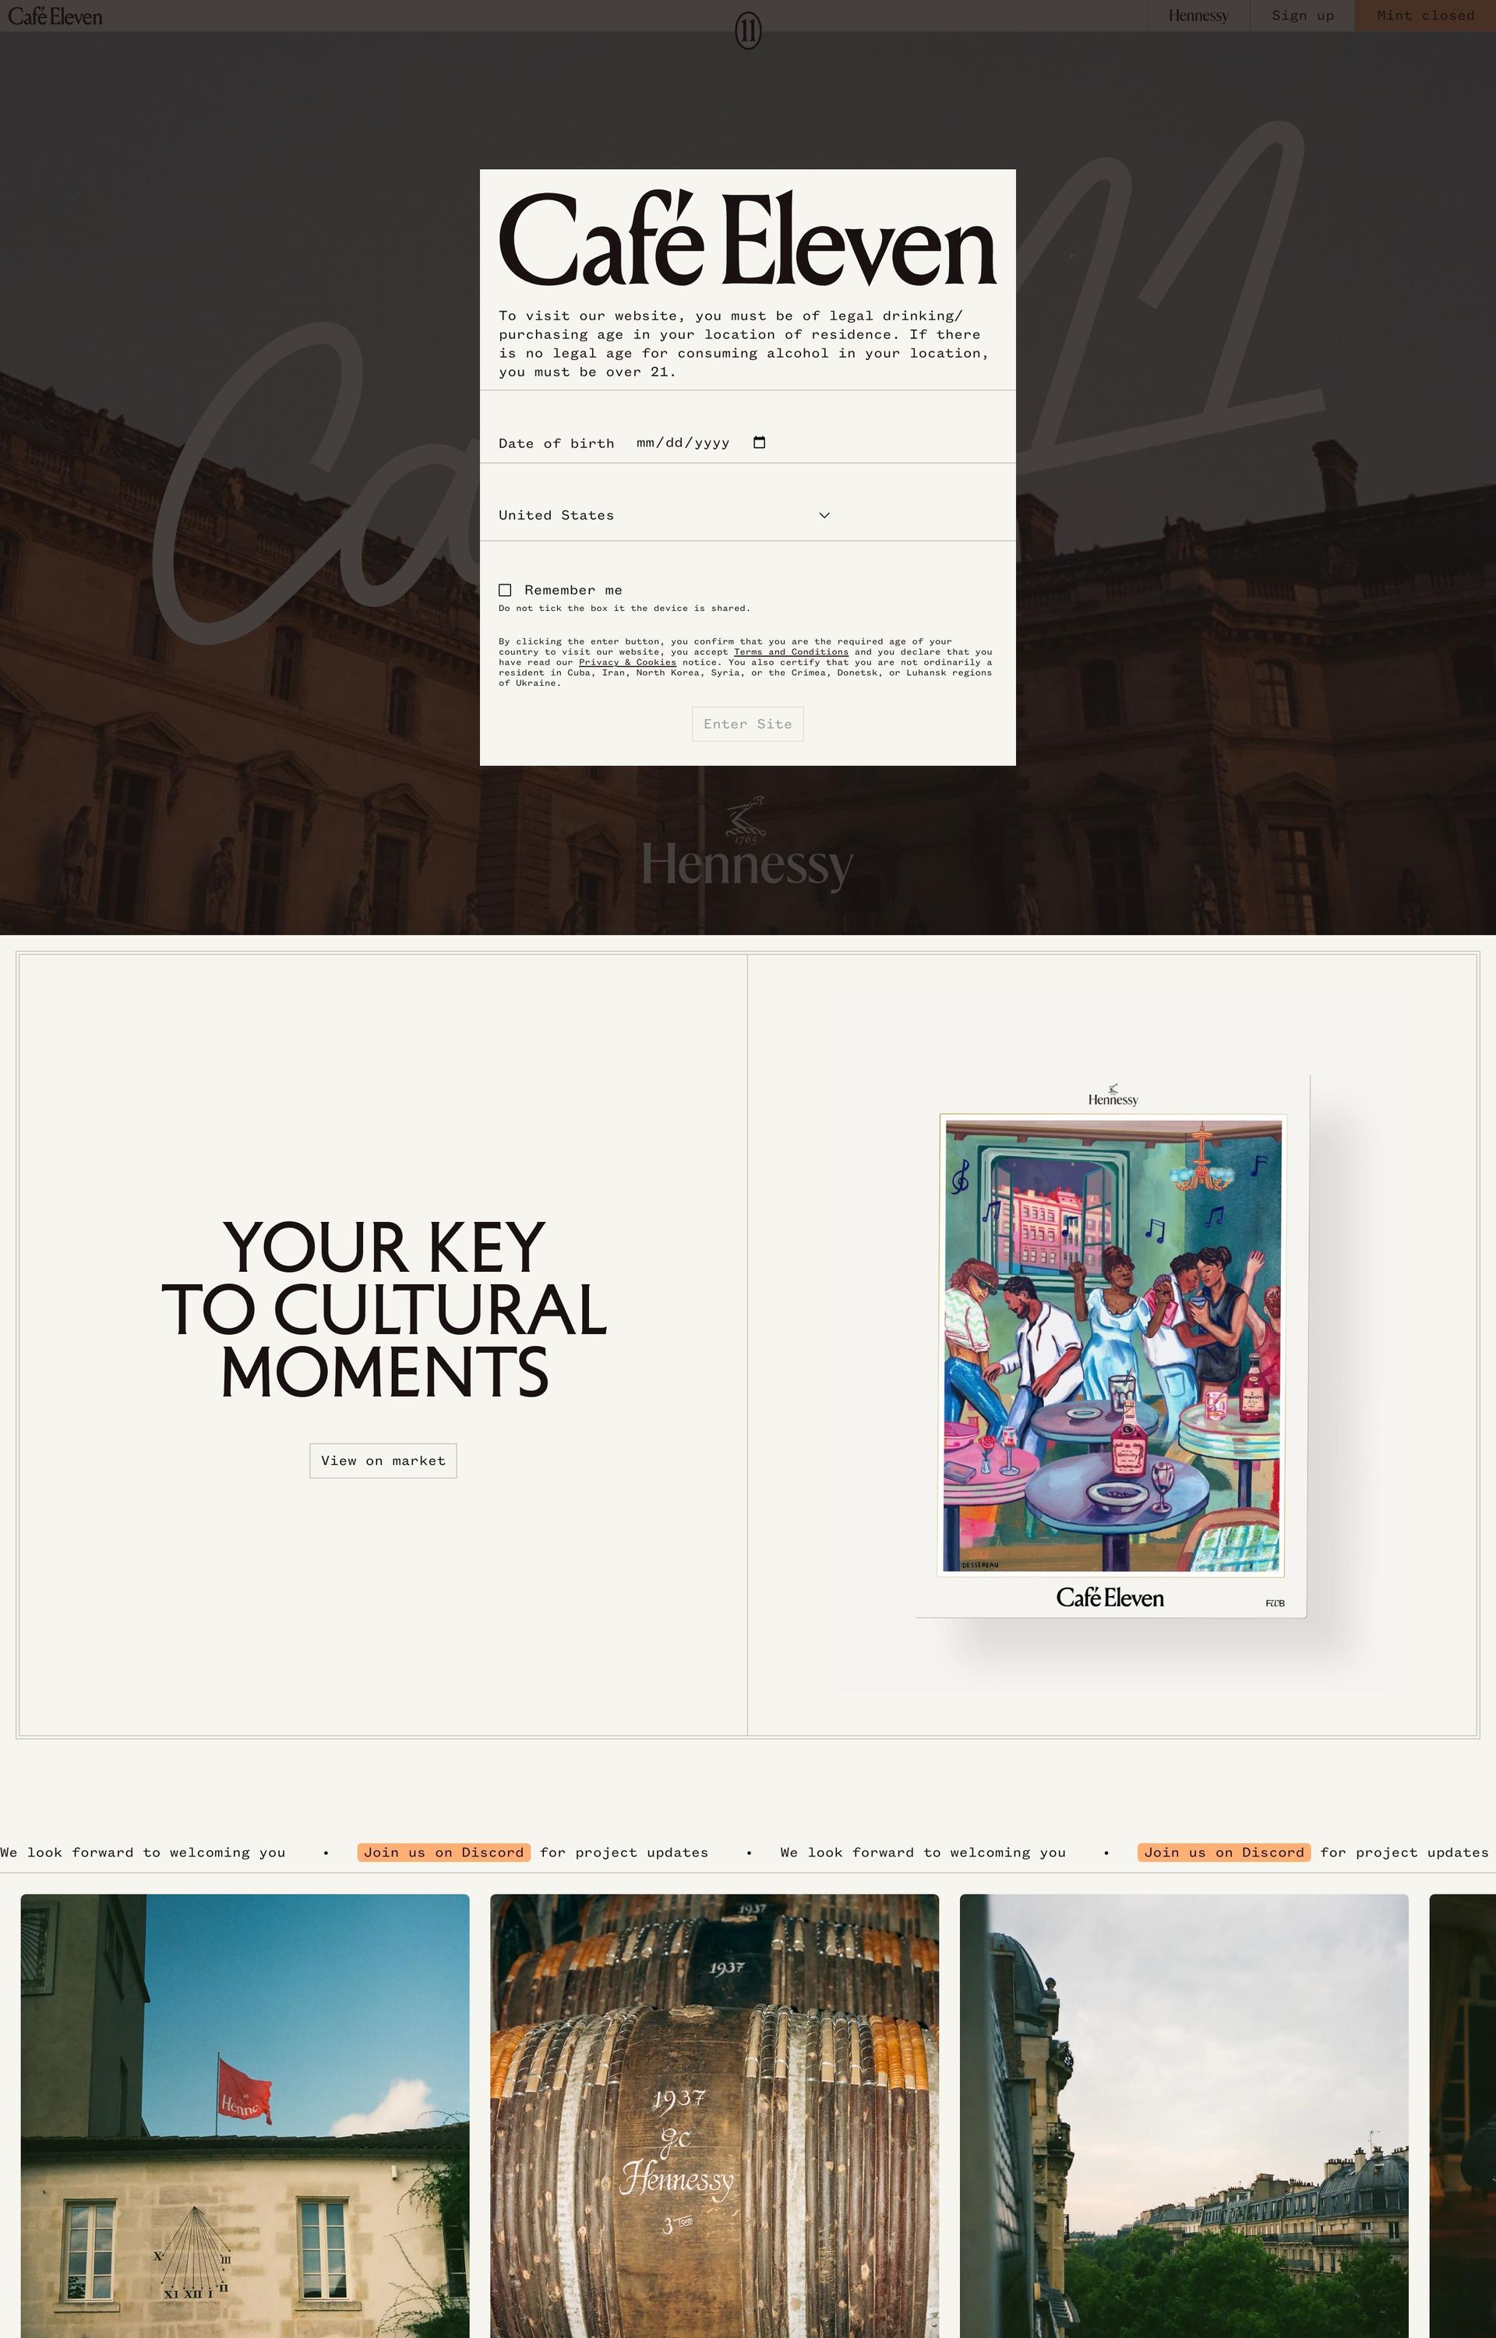Click the country dropdown chevron arrow
The image size is (1496, 2338).
click(824, 516)
